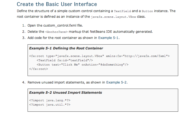Click the "Example 5-2 Unused Import Statements" caption
This screenshot has height=116, width=183.
click(x=65, y=93)
